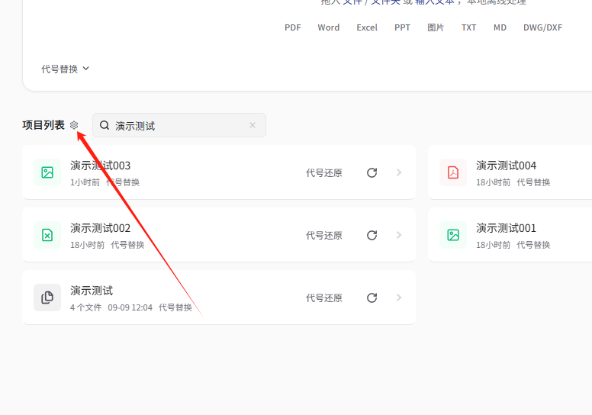The image size is (592, 415).
Task: Refresh the 演示测试 4-file project
Action: pyautogui.click(x=372, y=298)
